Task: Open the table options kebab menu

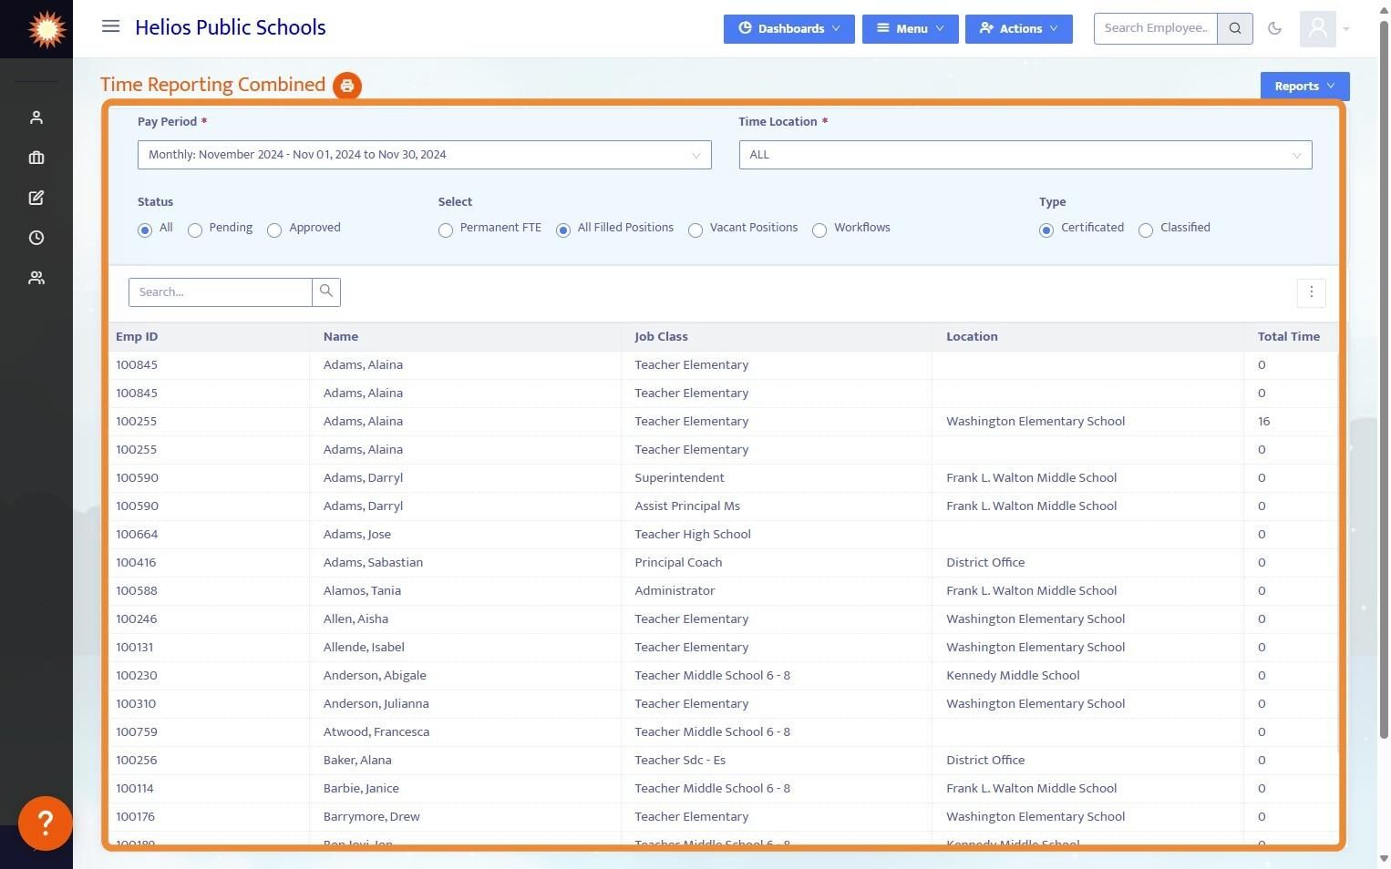Action: coord(1312,292)
